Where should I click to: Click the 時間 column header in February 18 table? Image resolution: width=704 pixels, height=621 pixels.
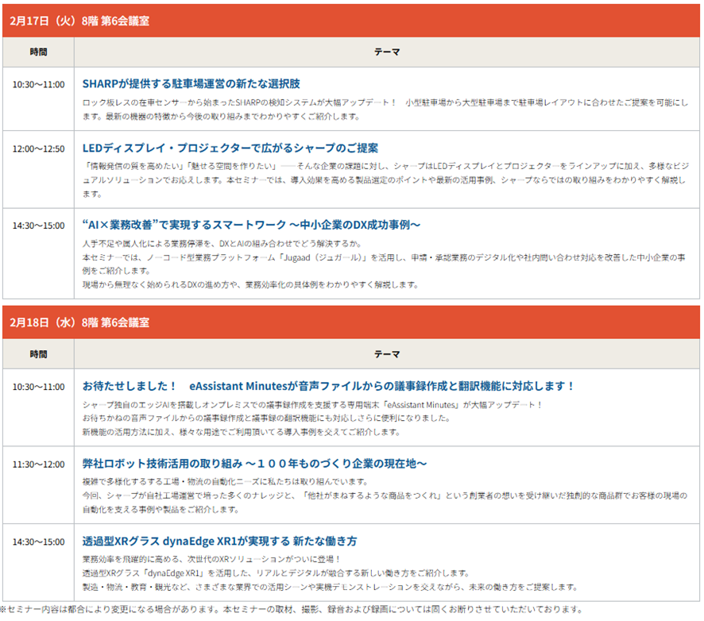(x=38, y=354)
